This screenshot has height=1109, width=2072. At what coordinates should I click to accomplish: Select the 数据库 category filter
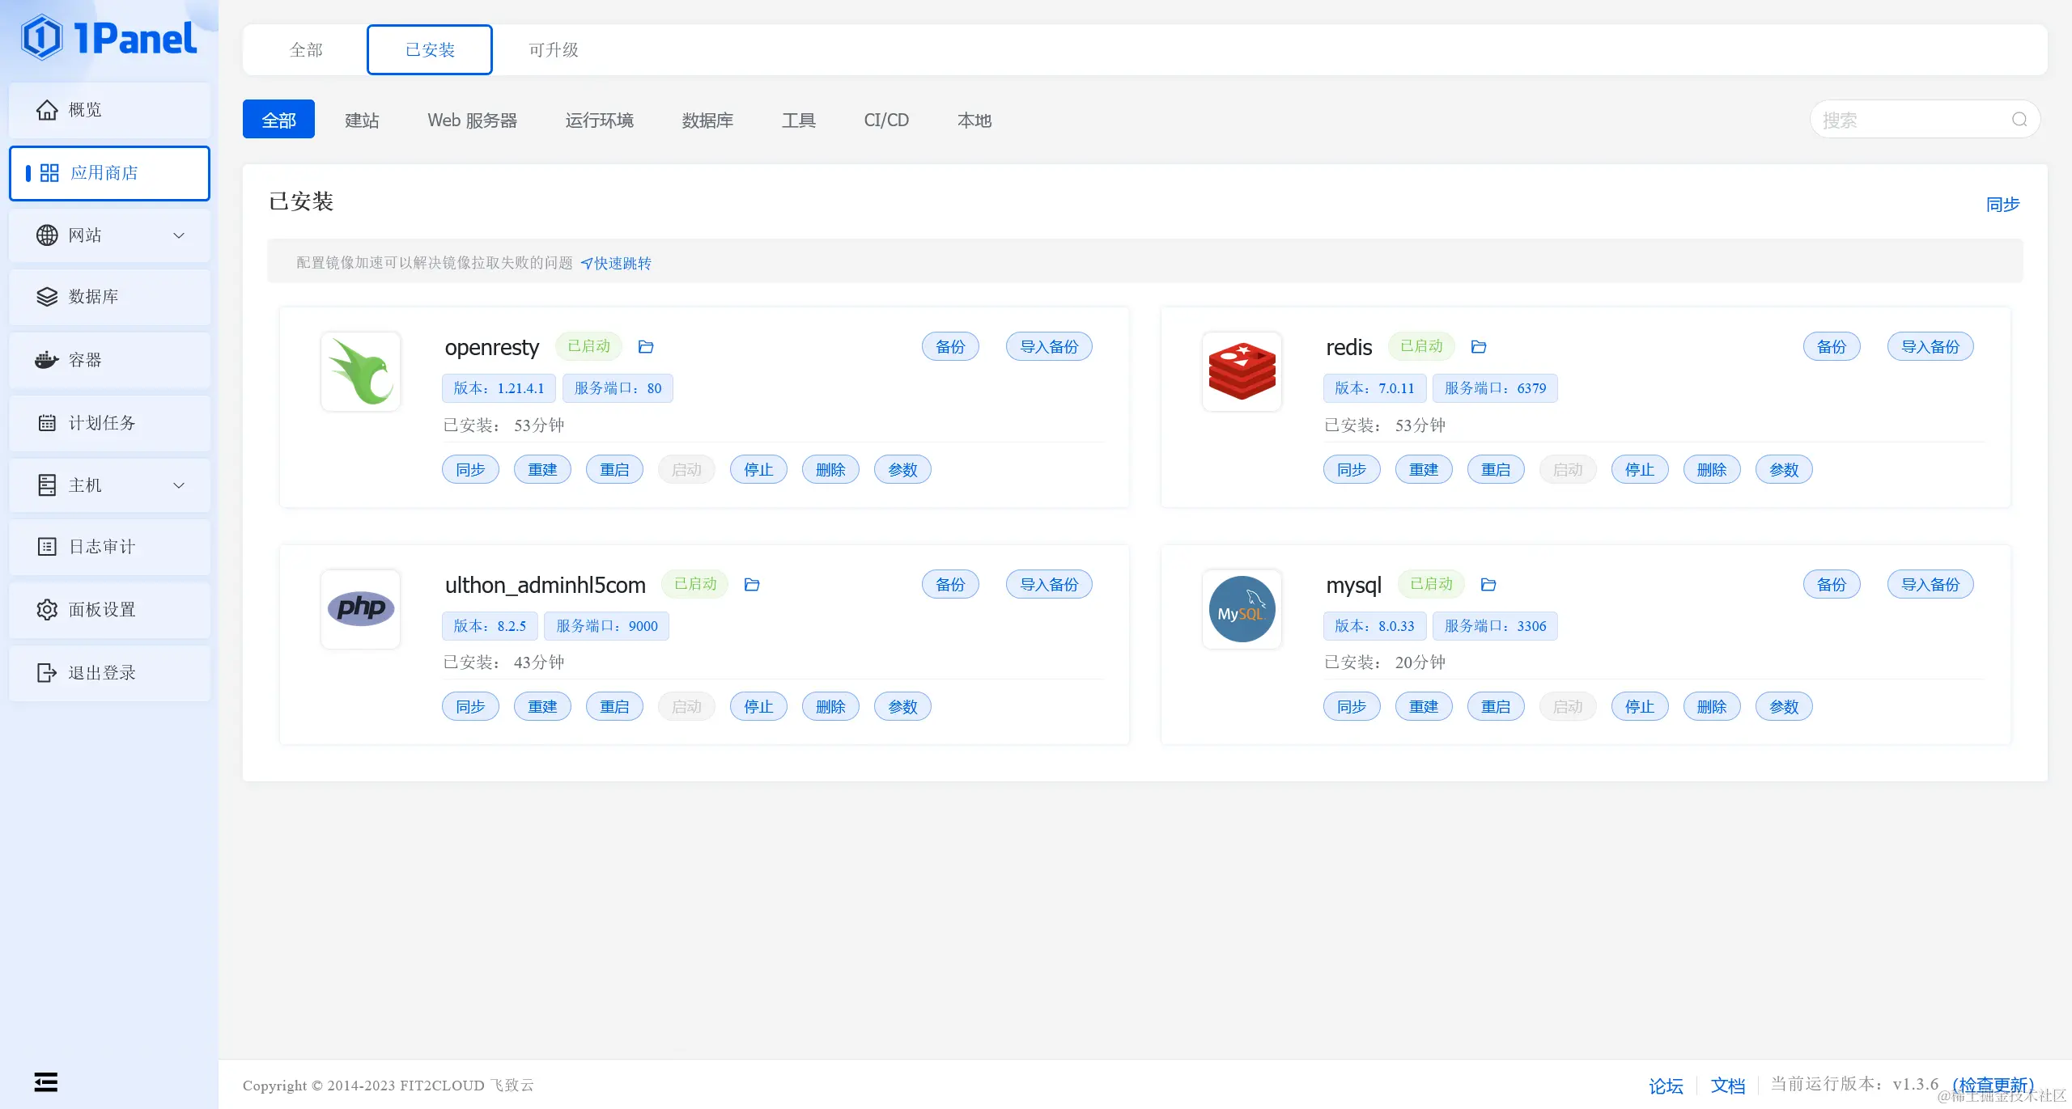[x=707, y=121]
